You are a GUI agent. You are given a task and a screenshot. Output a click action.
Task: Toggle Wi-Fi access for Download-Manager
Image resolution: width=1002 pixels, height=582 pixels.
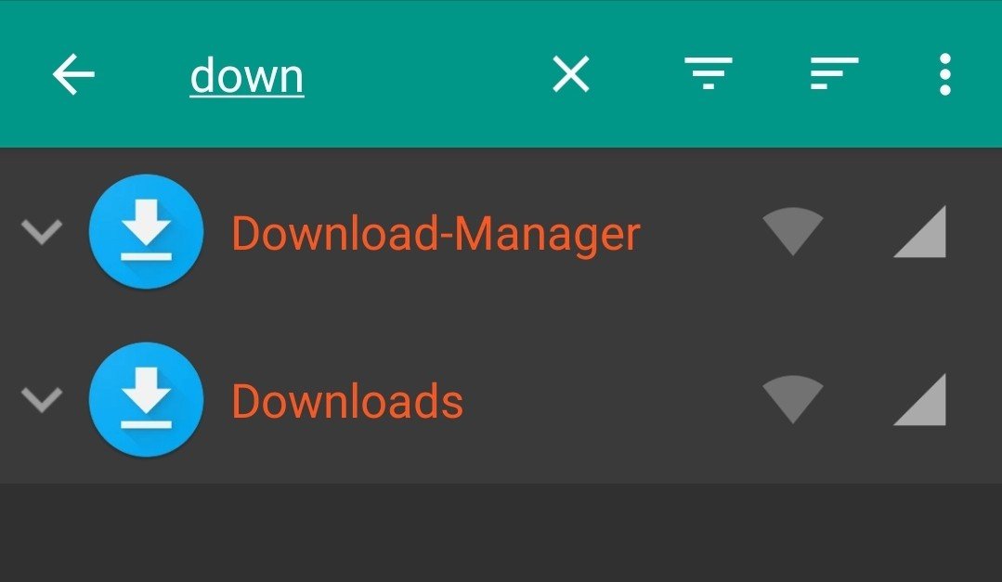coord(792,231)
